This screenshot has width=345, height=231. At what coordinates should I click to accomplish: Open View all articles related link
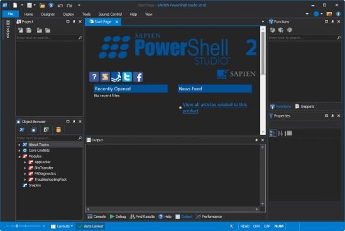(x=214, y=108)
